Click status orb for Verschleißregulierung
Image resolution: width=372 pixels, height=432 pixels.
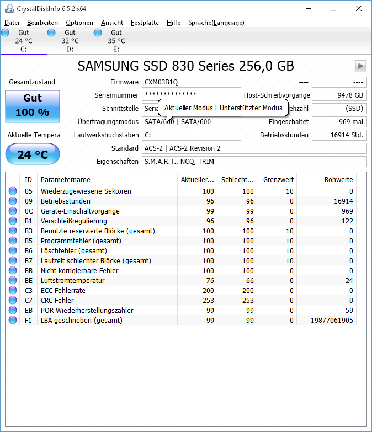(x=13, y=221)
